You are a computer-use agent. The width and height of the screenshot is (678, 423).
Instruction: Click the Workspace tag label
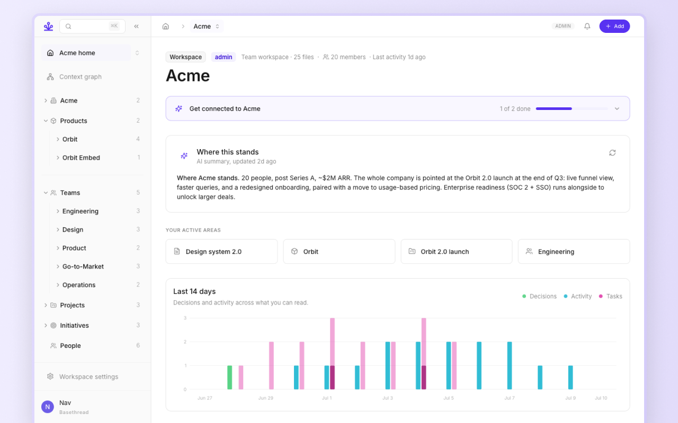click(x=185, y=57)
